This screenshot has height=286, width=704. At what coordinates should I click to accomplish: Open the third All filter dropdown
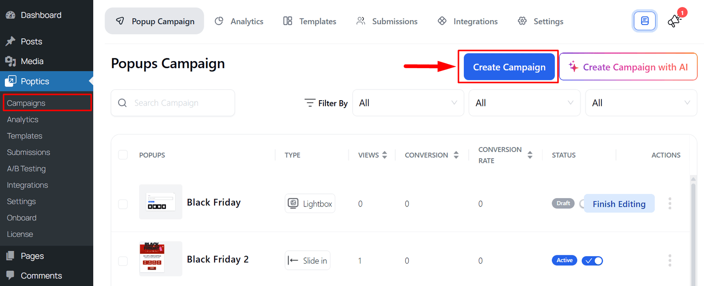coord(641,103)
